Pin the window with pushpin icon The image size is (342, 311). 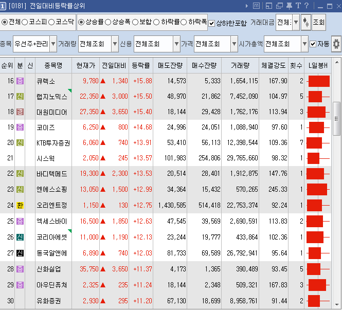coord(289,6)
